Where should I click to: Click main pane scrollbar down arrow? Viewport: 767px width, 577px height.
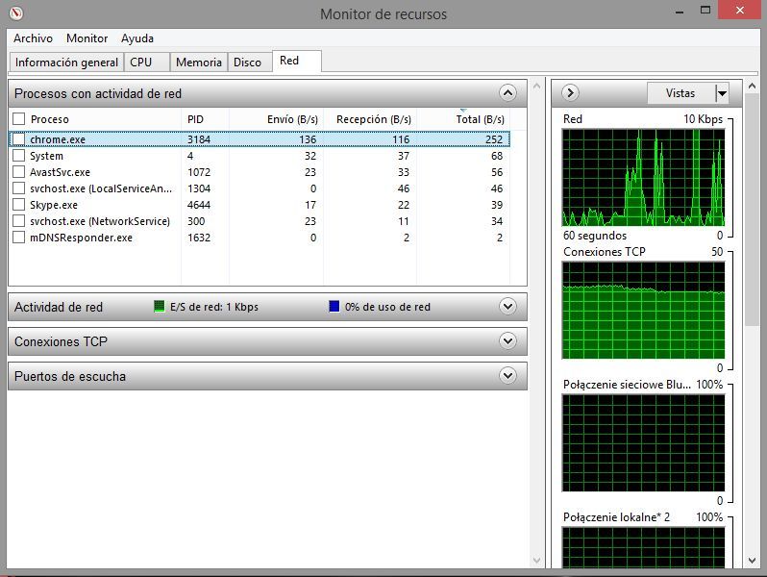(536, 561)
